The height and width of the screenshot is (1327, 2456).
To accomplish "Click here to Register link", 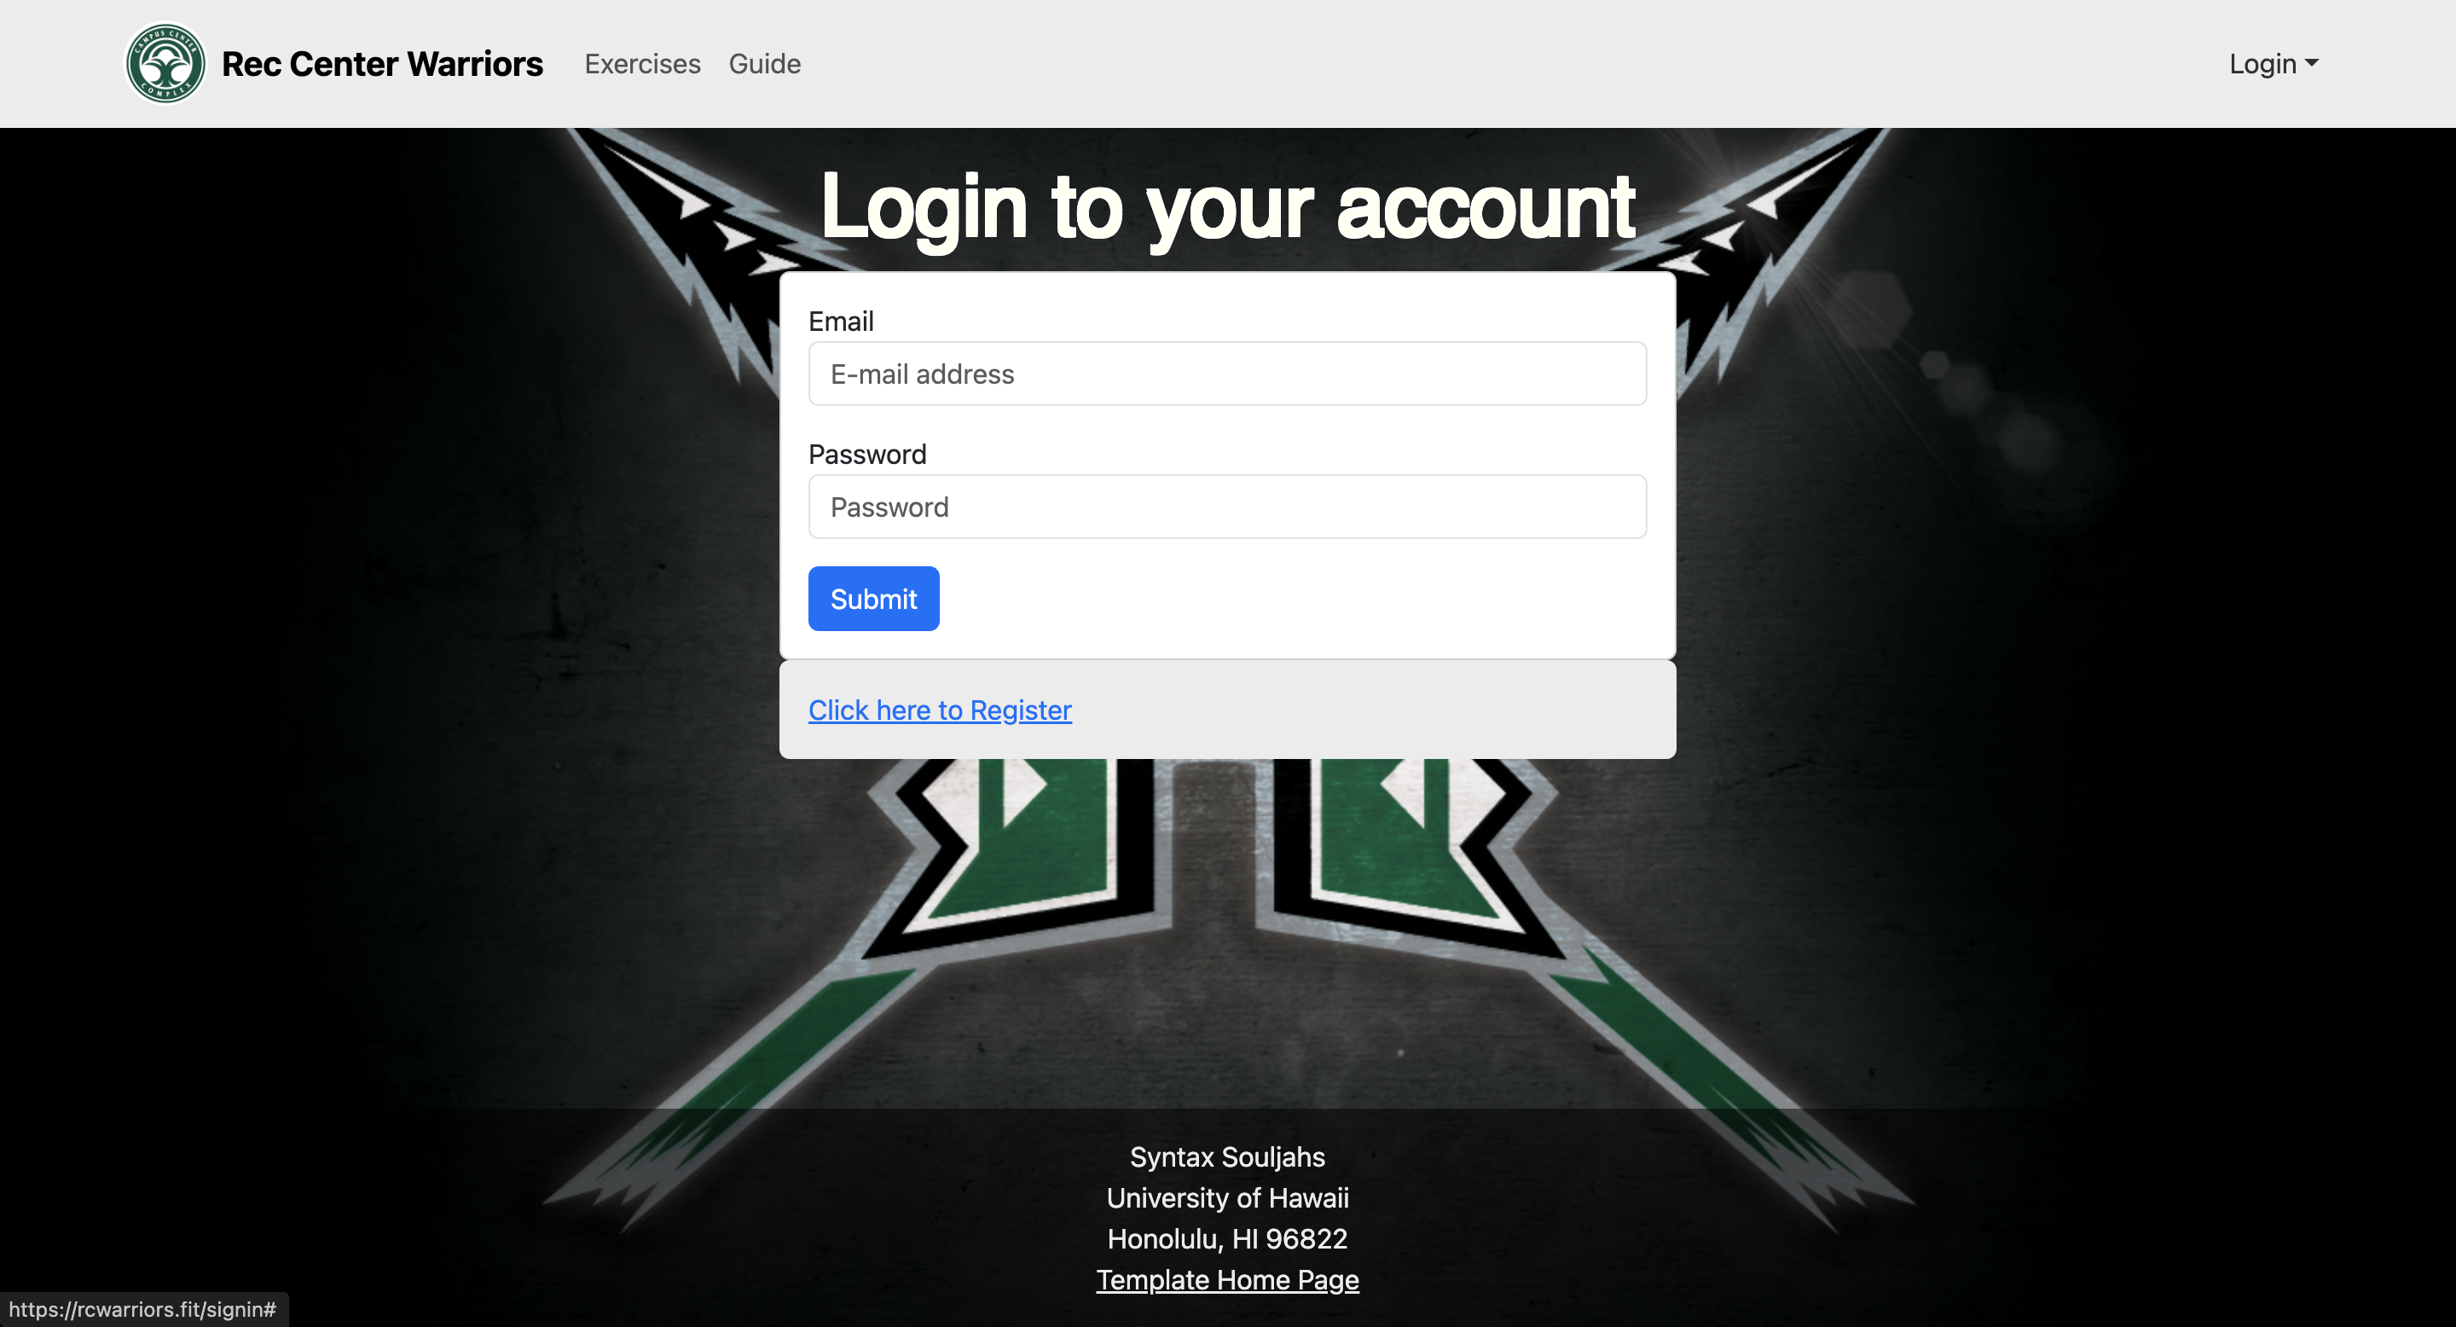I will pyautogui.click(x=940, y=710).
